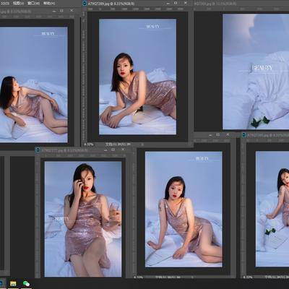
Task: Click the A79Q7277.jpg document title icon
Action: (x=38, y=150)
